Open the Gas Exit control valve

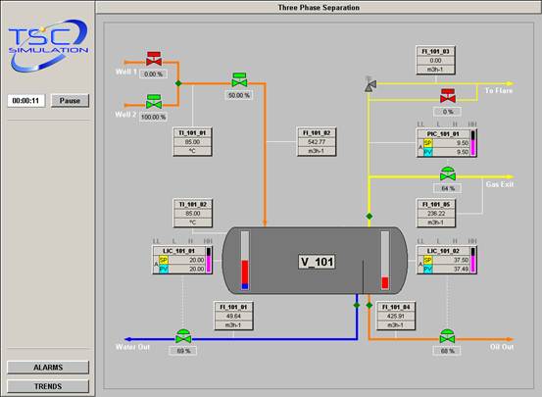pyautogui.click(x=448, y=174)
